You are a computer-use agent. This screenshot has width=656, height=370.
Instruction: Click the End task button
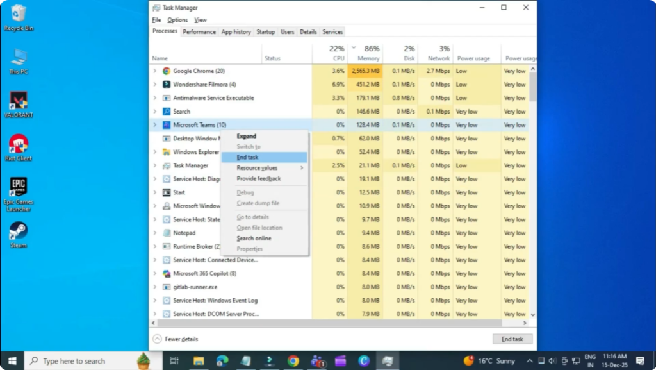click(x=512, y=339)
